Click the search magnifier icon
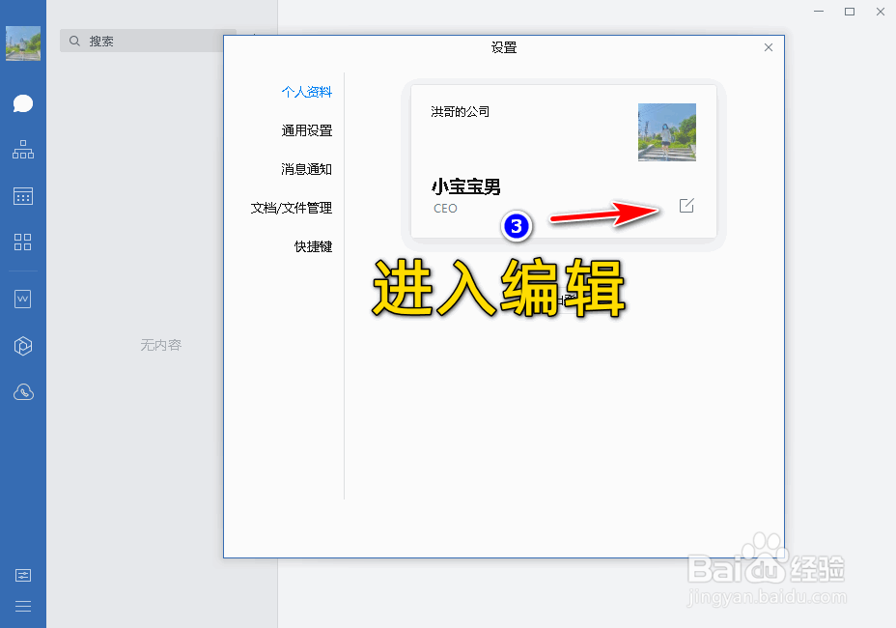 (74, 41)
